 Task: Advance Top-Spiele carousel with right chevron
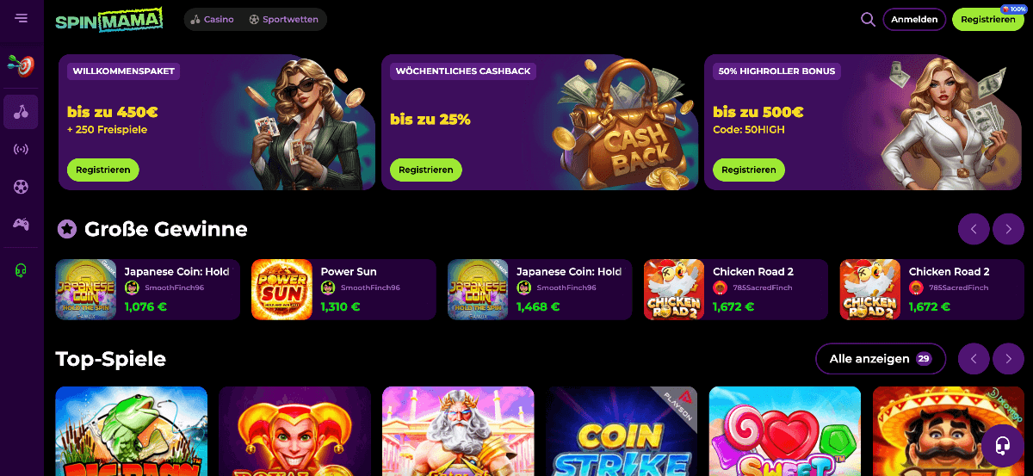click(1008, 358)
